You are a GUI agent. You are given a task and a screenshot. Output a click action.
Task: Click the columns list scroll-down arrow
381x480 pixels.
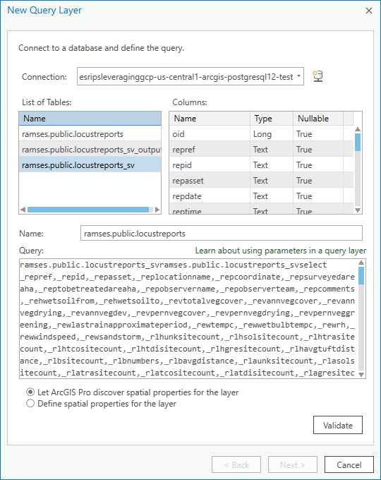point(358,210)
